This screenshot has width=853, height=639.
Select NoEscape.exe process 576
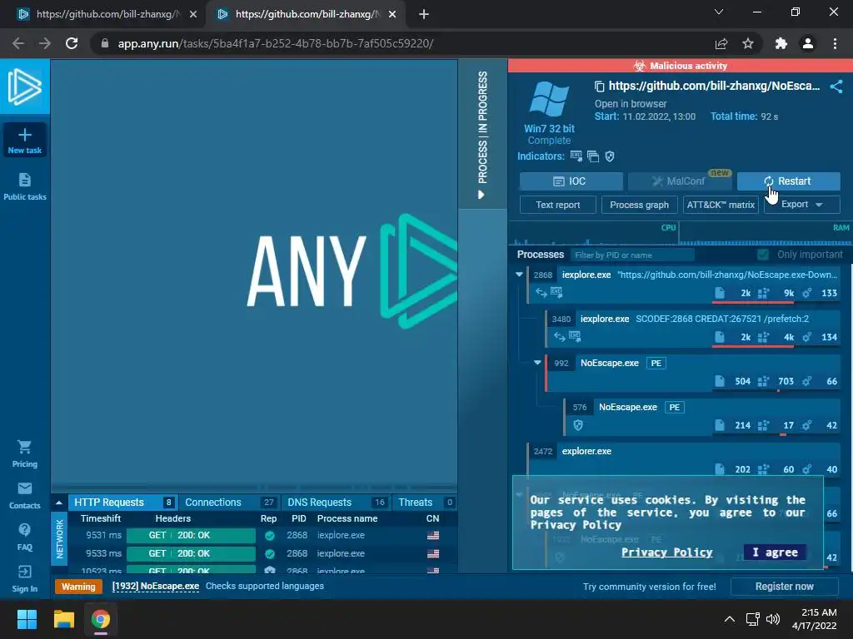(x=702, y=416)
